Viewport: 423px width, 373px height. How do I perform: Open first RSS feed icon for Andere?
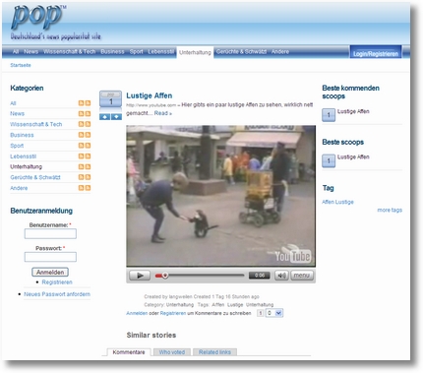(81, 188)
